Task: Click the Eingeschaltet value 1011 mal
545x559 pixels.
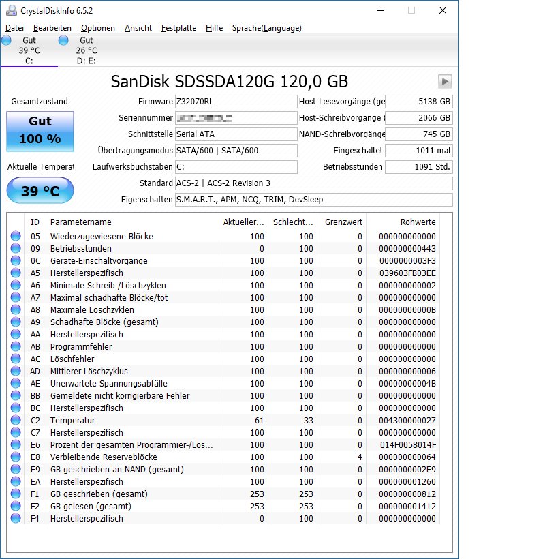Action: [419, 151]
